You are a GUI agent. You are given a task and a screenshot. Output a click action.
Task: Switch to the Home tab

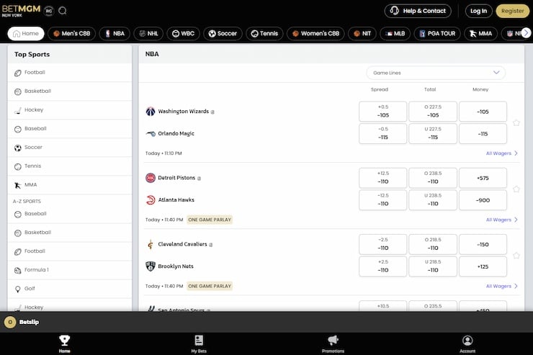coord(26,34)
